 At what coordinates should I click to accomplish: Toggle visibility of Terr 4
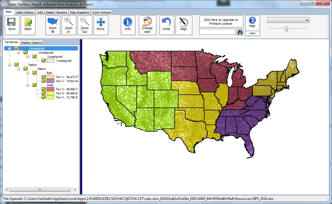pos(44,93)
